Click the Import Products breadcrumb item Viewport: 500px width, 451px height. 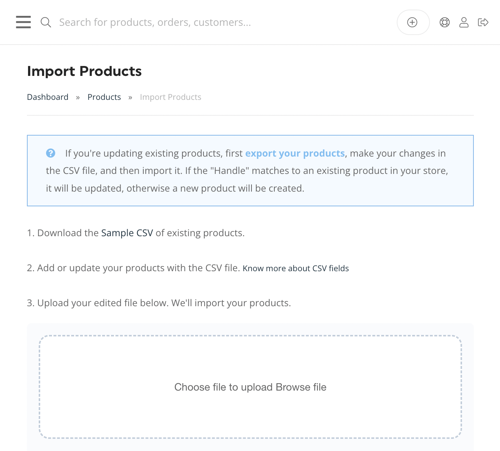pos(171,97)
